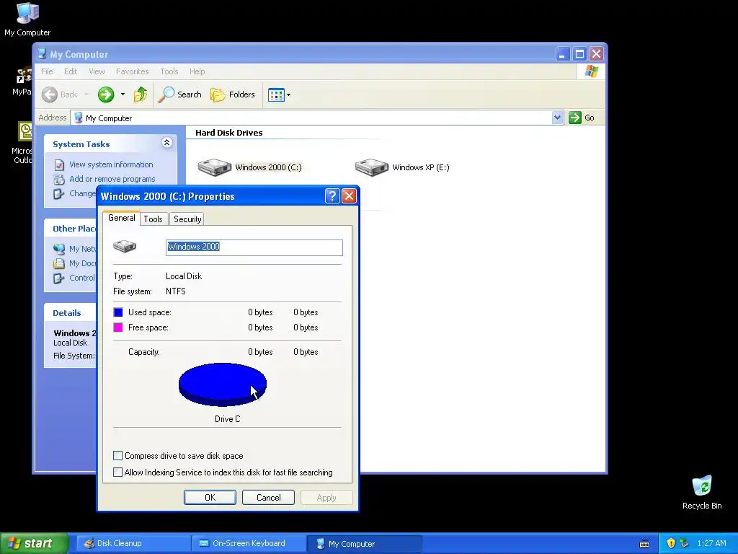Viewport: 738px width, 554px height.
Task: Open the Back button history dropdown
Action: (x=86, y=94)
